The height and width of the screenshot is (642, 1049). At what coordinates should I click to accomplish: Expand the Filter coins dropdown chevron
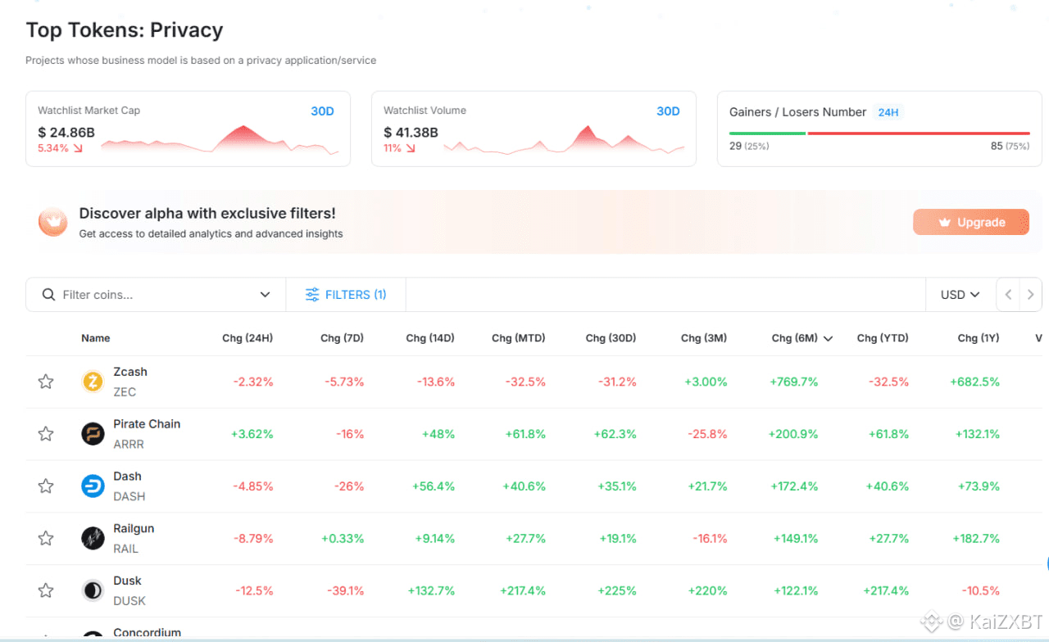[x=265, y=295]
